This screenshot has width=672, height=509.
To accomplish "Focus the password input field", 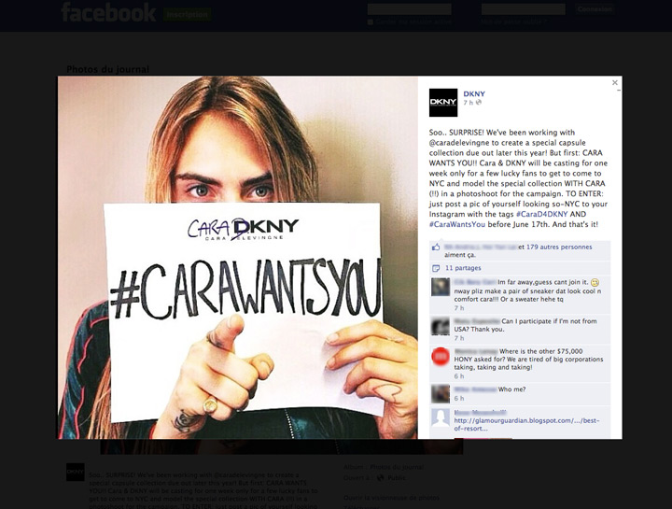I will pos(524,9).
